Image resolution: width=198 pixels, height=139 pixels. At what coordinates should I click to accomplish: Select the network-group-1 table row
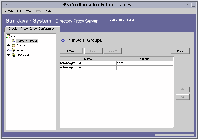point(116,63)
